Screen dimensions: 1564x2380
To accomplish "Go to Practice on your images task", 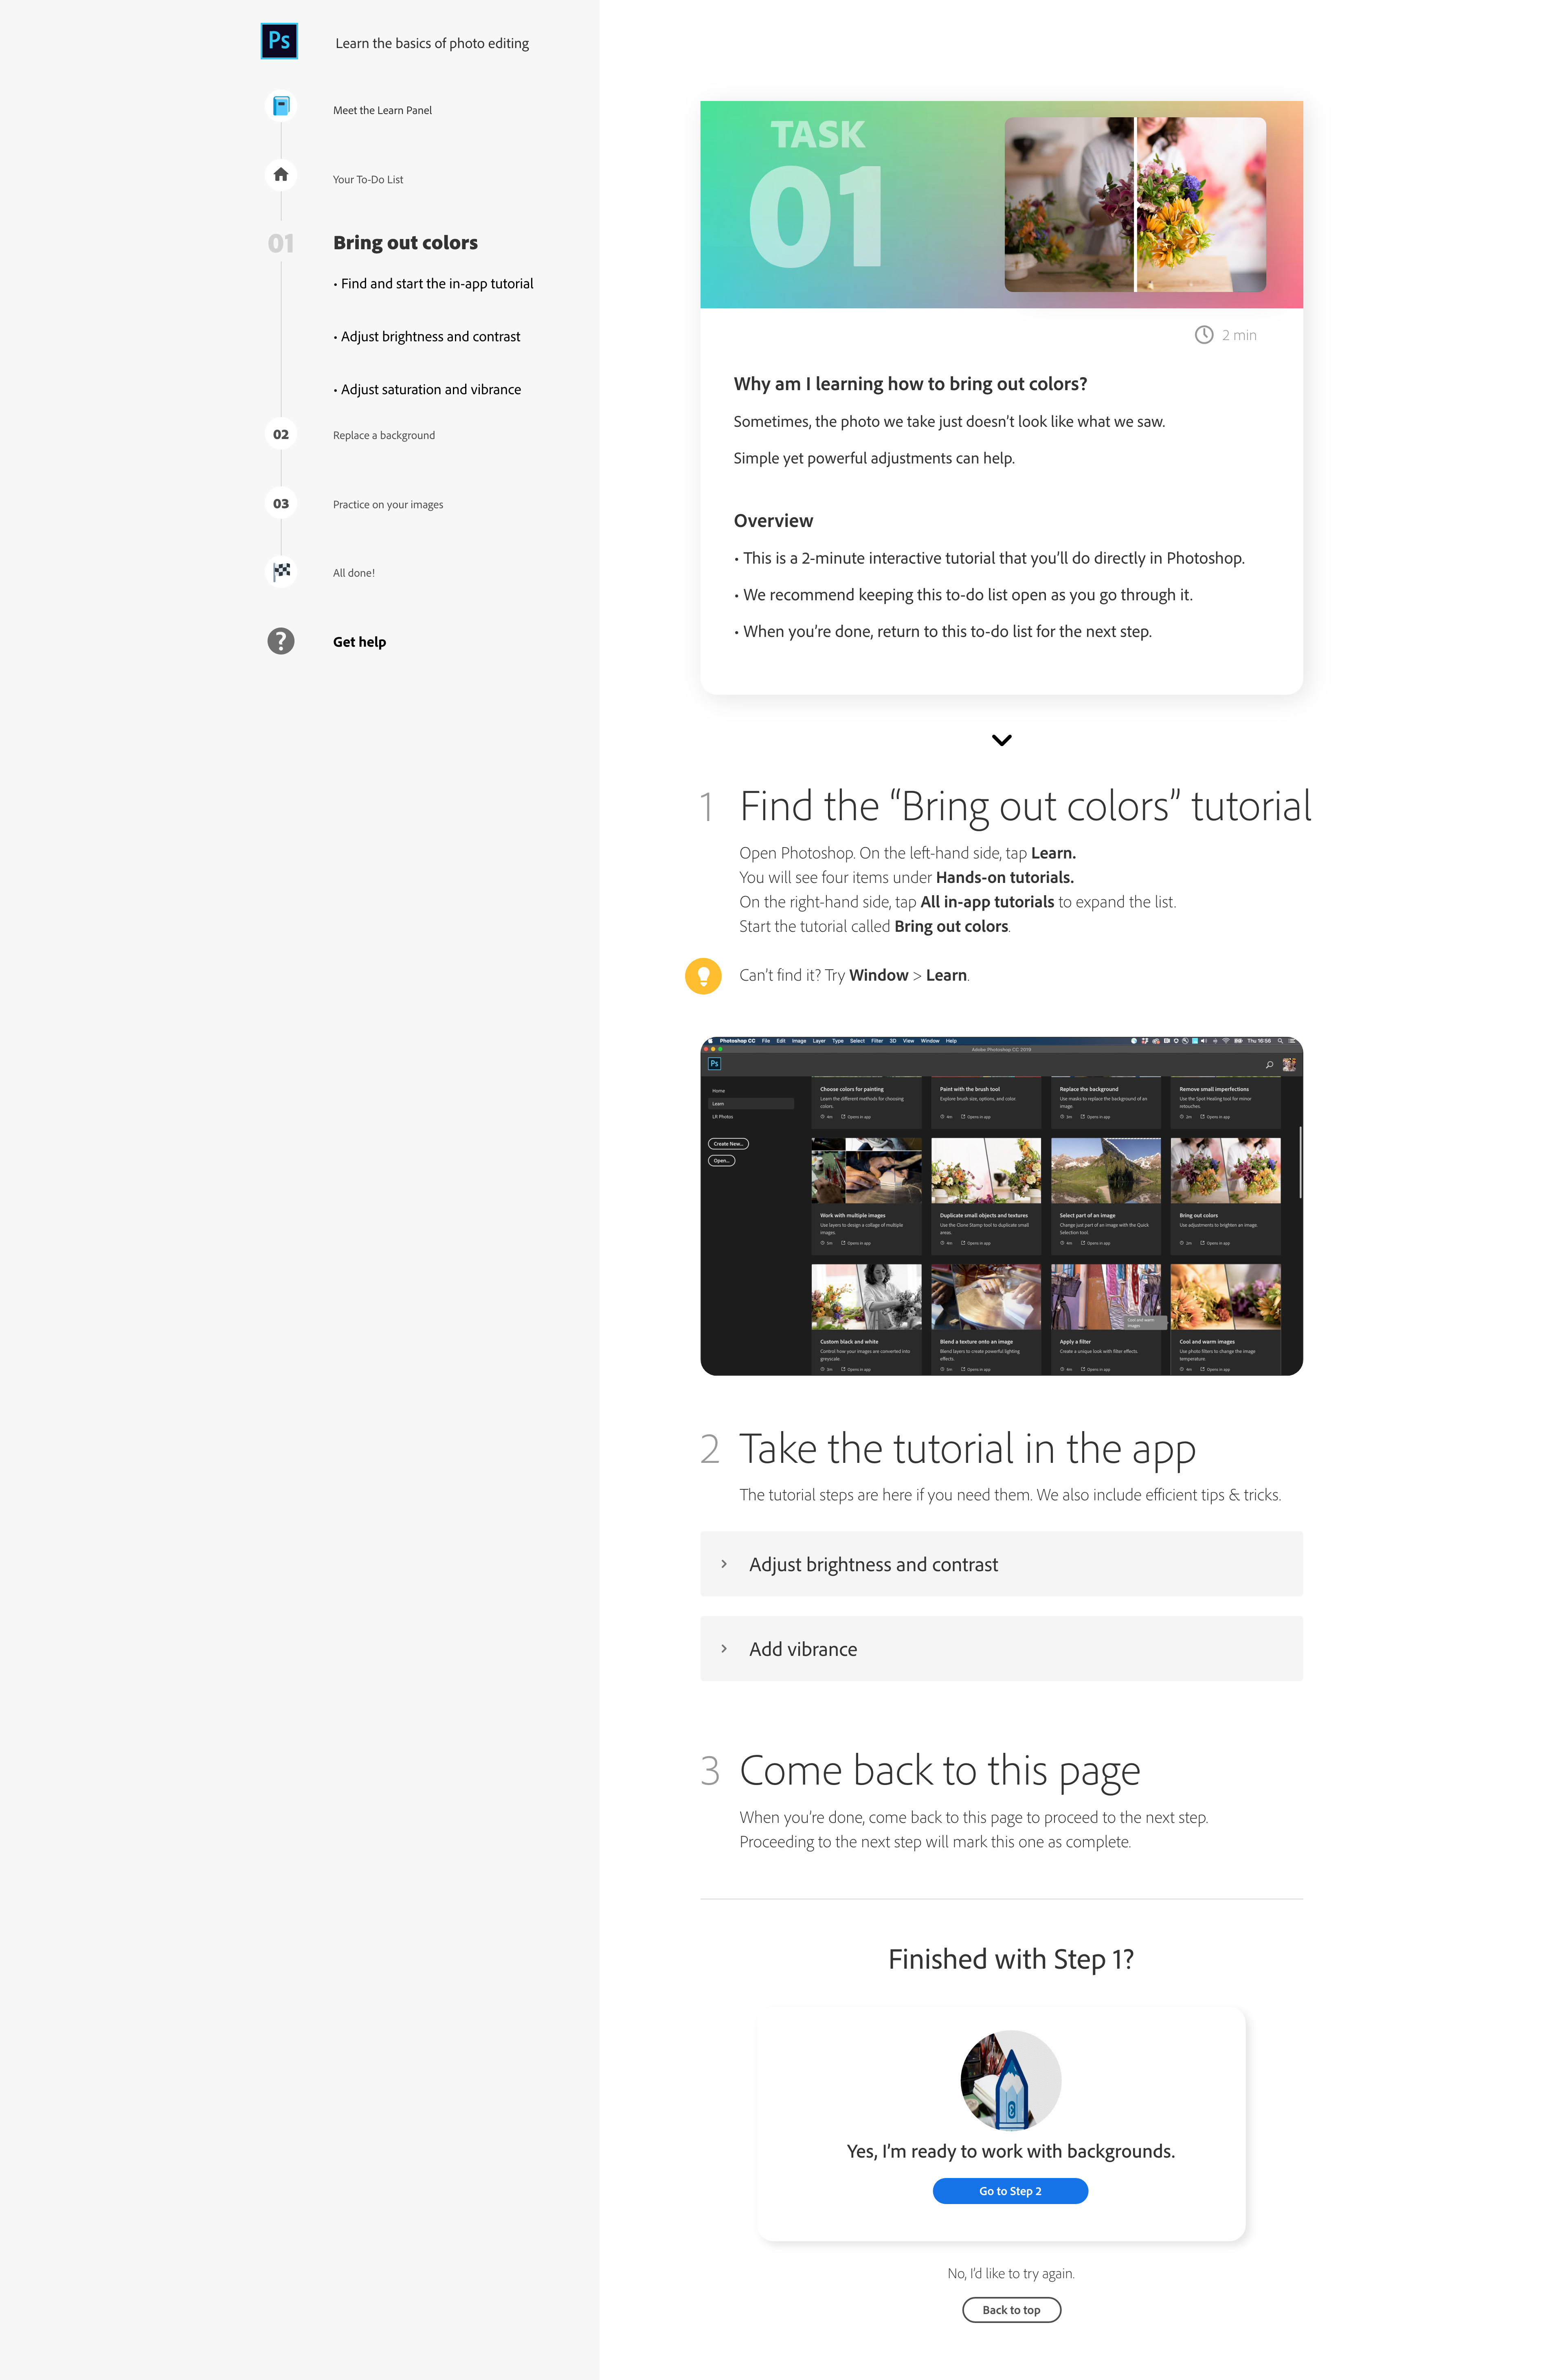I will tap(388, 505).
